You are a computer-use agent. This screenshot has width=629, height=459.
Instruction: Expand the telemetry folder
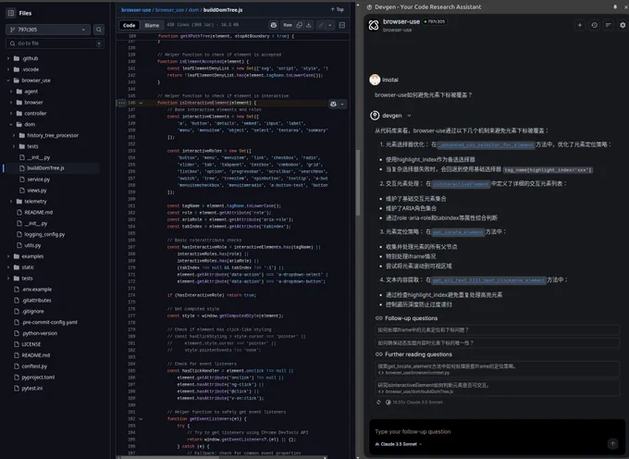tap(11, 201)
